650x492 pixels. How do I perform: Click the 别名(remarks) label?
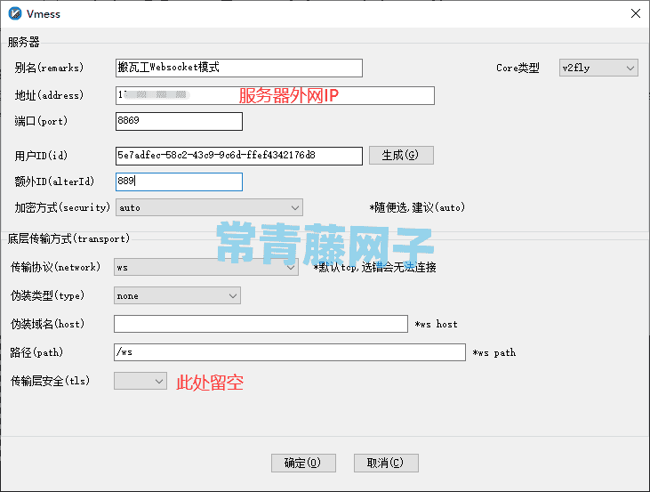(49, 68)
